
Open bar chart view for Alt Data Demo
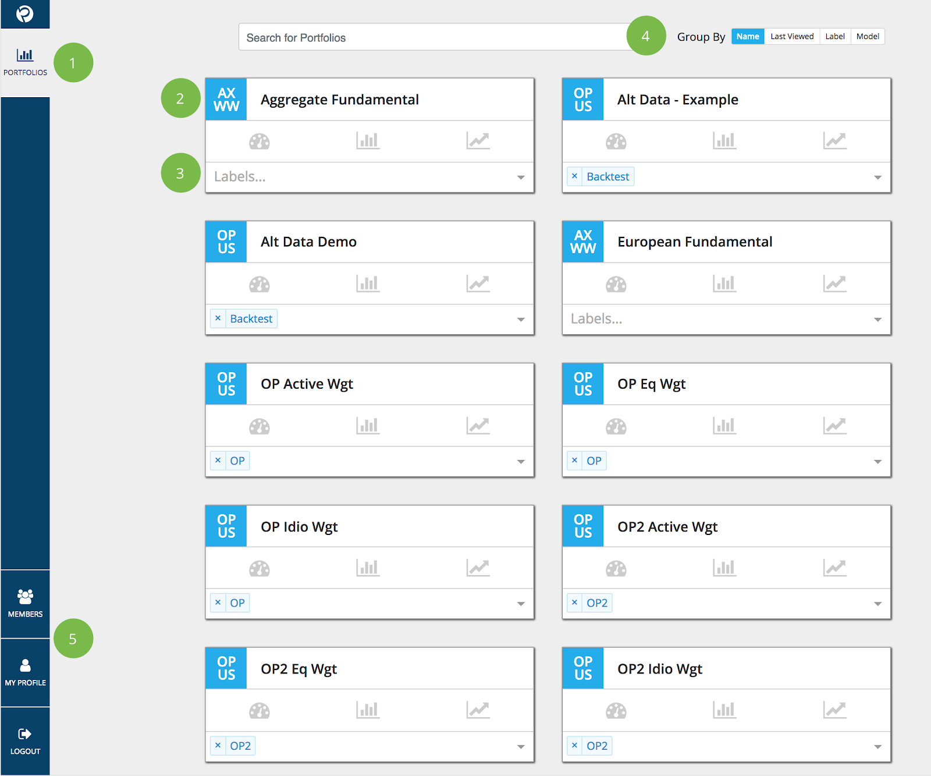(368, 284)
